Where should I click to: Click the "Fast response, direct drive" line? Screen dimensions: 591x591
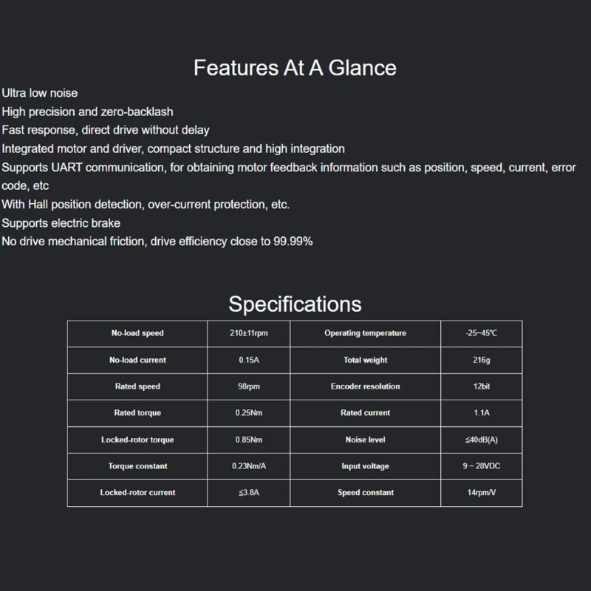coord(106,130)
